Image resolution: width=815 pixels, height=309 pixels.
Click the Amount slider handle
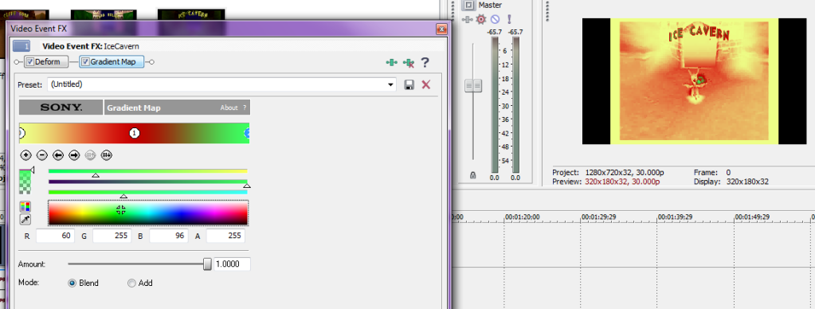(207, 264)
